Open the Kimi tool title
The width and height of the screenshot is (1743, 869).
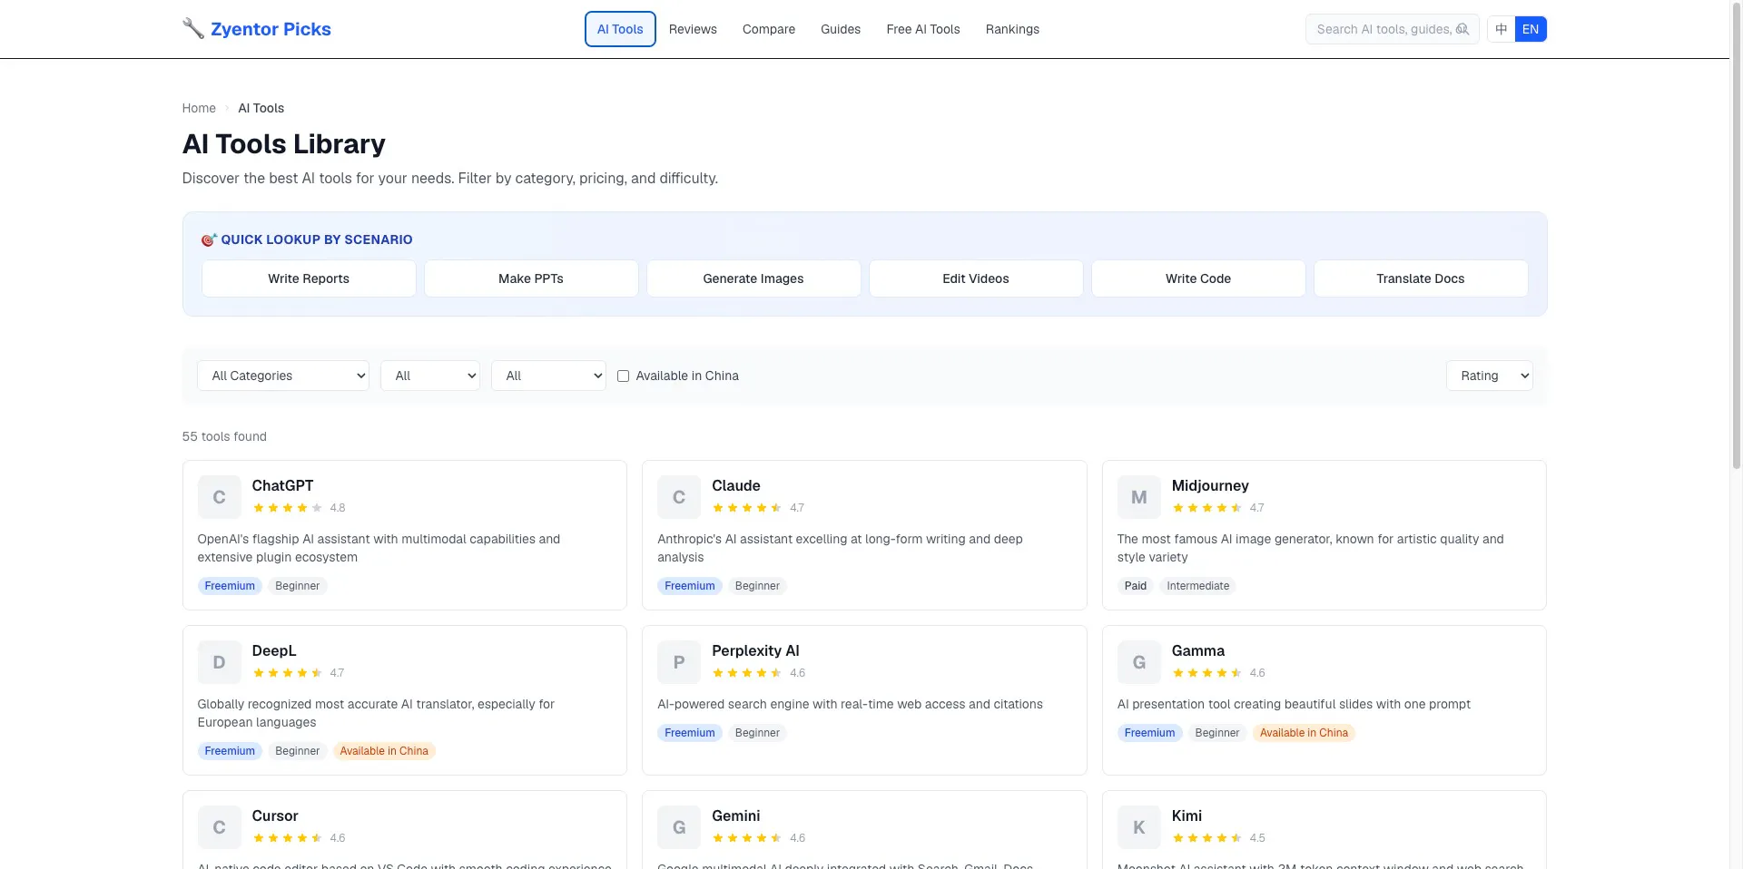click(1187, 815)
